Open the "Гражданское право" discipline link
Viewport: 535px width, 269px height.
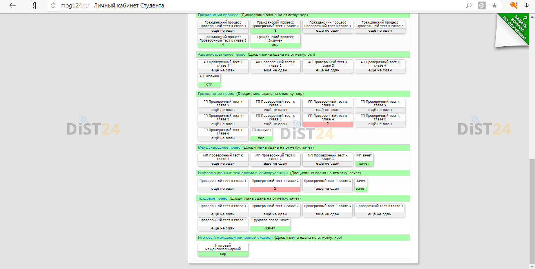pyautogui.click(x=216, y=94)
